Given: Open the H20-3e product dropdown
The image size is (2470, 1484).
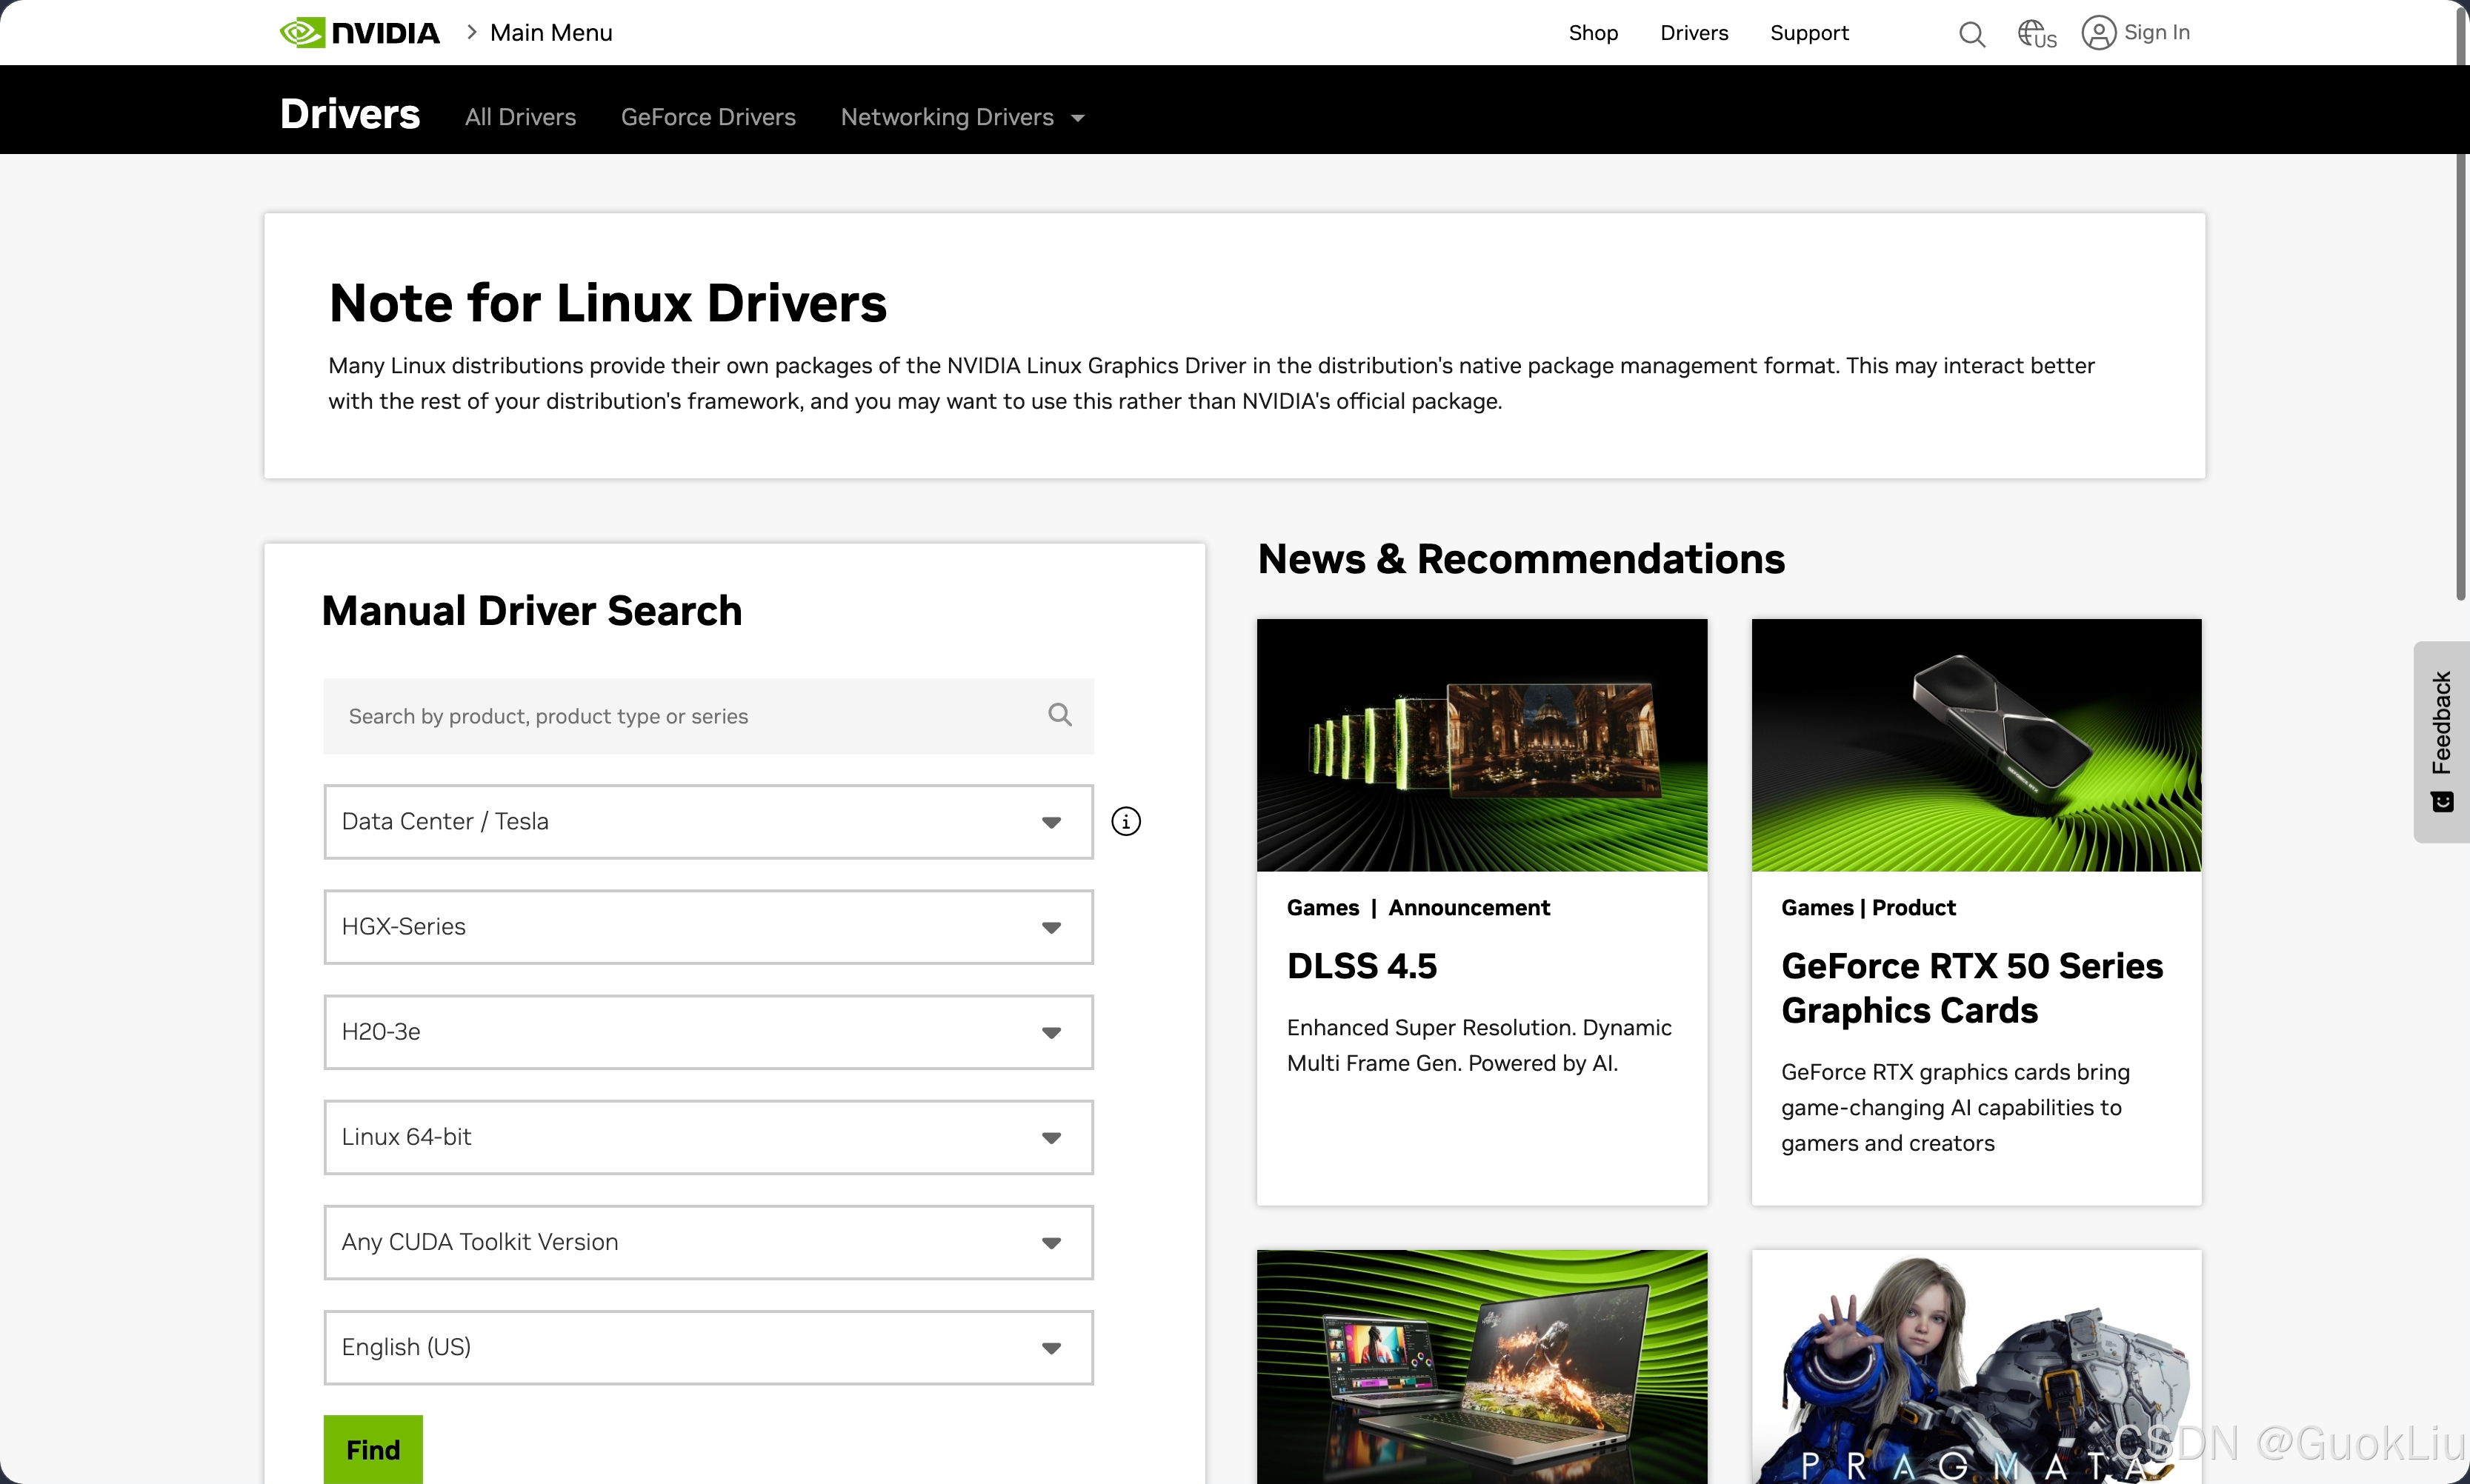Looking at the screenshot, I should tap(708, 1032).
